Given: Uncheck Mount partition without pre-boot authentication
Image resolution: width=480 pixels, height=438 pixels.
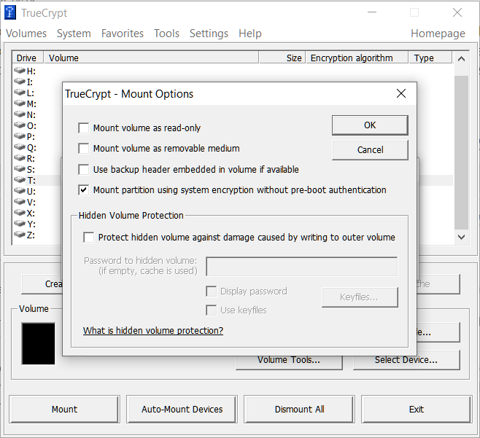Looking at the screenshot, I should [84, 190].
